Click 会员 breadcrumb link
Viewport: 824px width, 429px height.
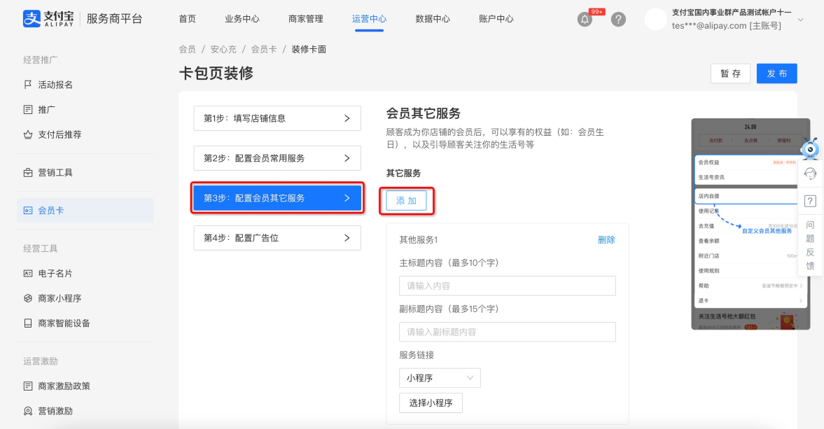click(x=187, y=50)
